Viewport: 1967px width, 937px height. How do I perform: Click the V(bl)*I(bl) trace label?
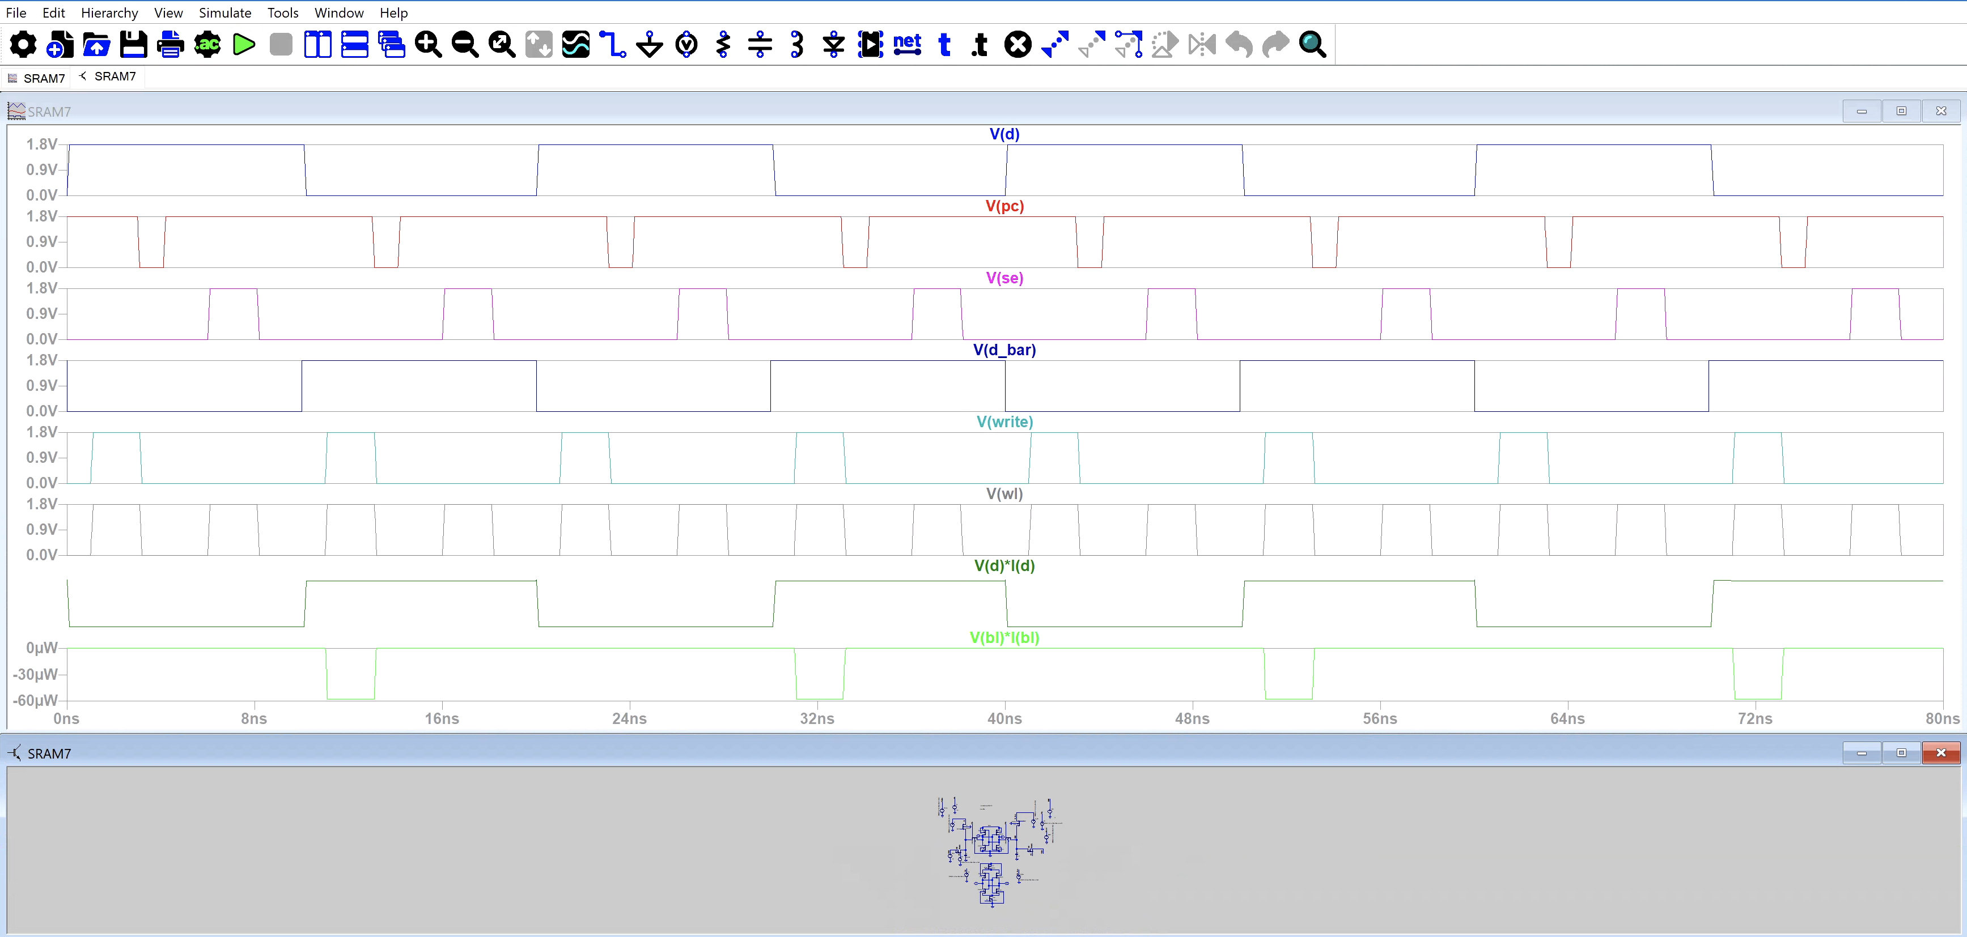[x=1004, y=638]
